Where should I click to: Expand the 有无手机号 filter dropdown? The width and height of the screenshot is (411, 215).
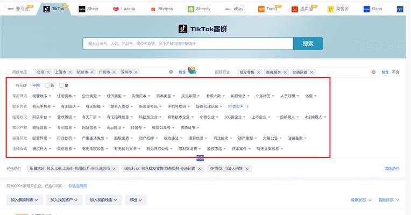[44, 106]
